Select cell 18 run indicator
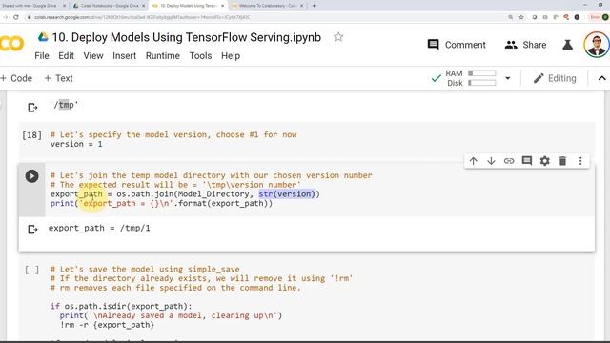 tap(31, 135)
